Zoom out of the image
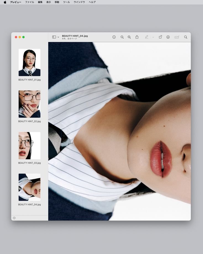The image size is (203, 254). (122, 37)
